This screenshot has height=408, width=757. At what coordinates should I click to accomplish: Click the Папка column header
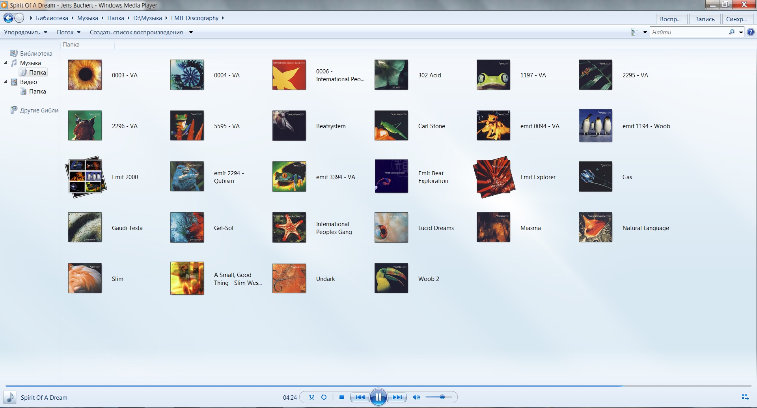point(88,45)
